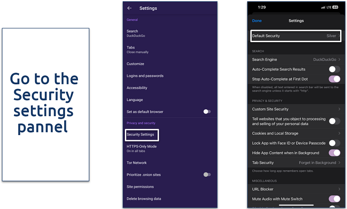Viewport: 347px width, 209px height.
Task: Disable Stop Auto-Complete at First Dot
Action: click(334, 79)
